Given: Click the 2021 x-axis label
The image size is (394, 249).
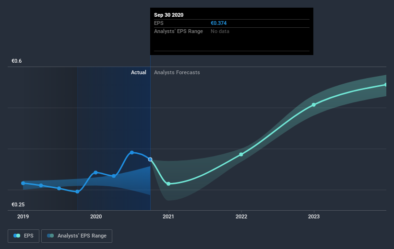Looking at the screenshot, I should click(x=168, y=216).
